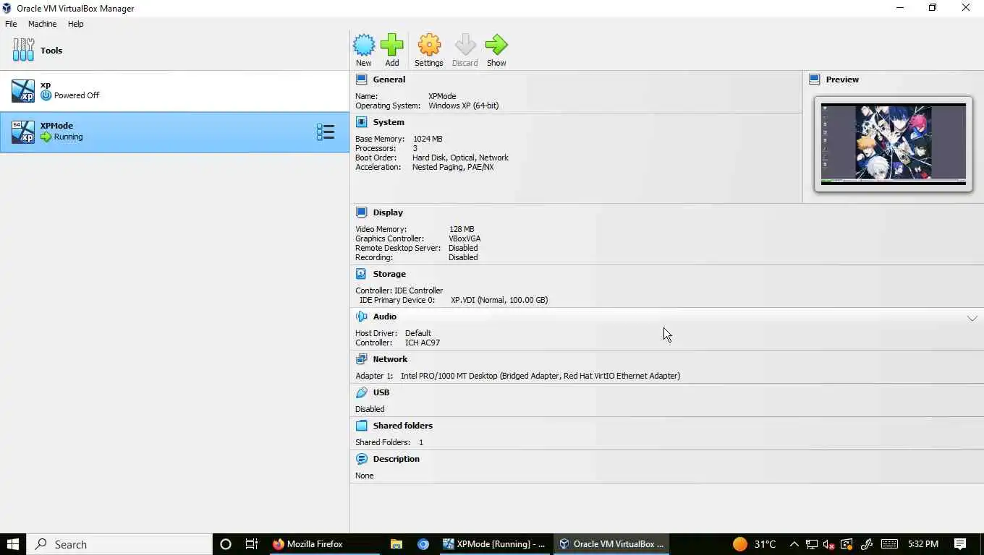Click the 'VBoxVGA' graphics controller value
Viewport: 984px width, 555px height.
tap(465, 238)
